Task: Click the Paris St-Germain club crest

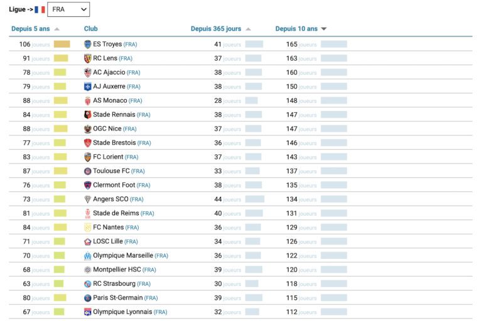Action: [x=88, y=298]
